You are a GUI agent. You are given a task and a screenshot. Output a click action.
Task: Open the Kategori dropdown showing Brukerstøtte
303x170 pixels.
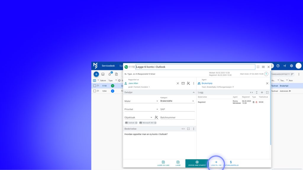pos(178,101)
